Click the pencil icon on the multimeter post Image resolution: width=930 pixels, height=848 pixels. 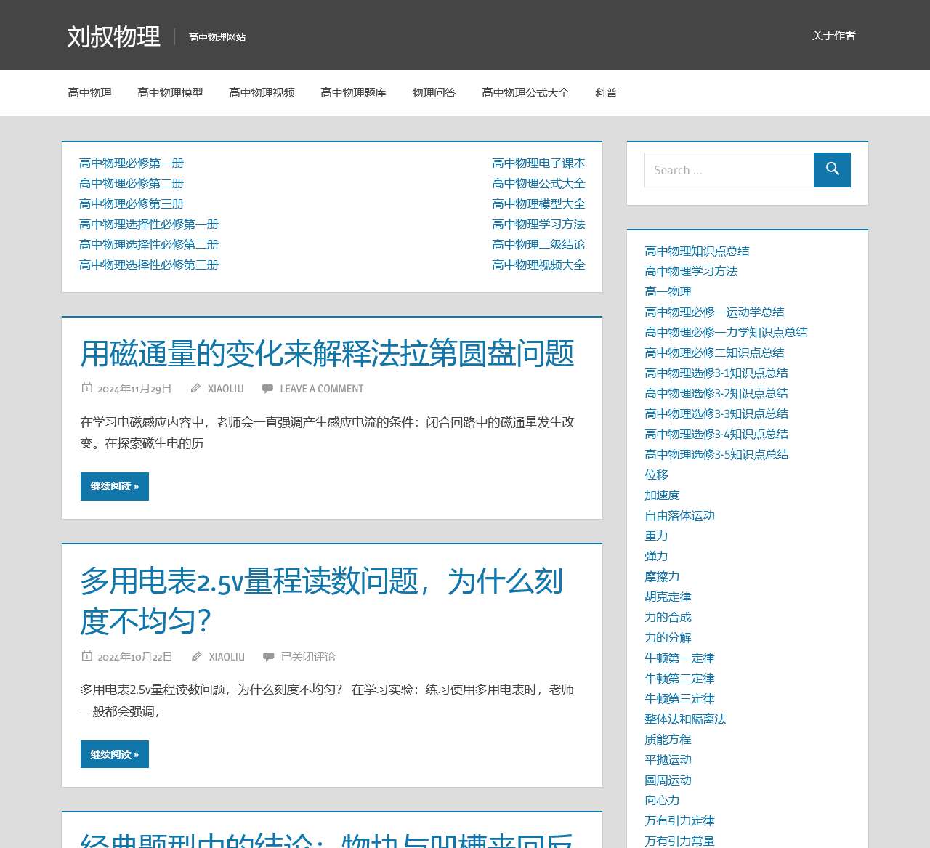coord(196,656)
